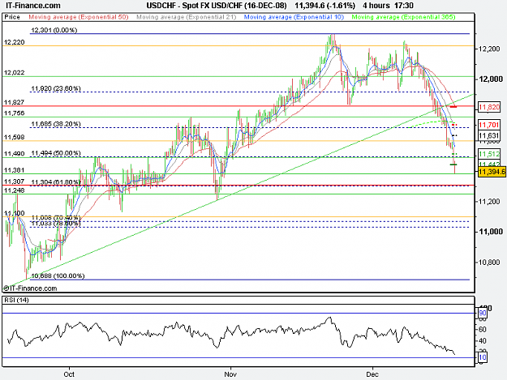Click the red 11,820 price tag
Screen dimensions: 507x380
(x=489, y=107)
